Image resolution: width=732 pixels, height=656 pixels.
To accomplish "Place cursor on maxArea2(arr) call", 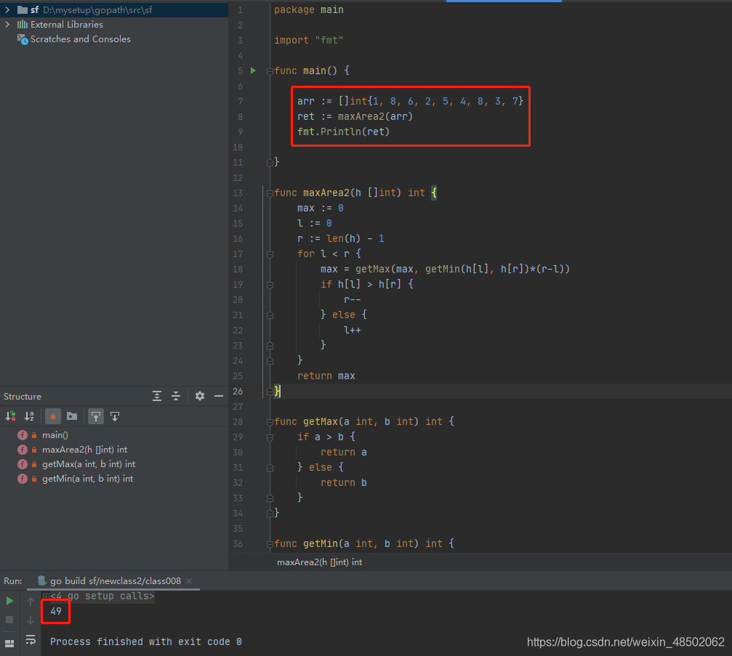I will point(375,116).
